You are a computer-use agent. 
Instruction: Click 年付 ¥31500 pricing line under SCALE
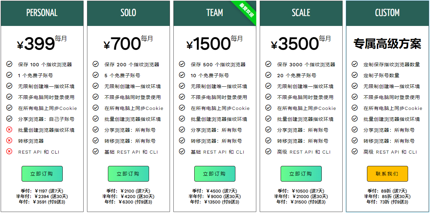point(301,202)
